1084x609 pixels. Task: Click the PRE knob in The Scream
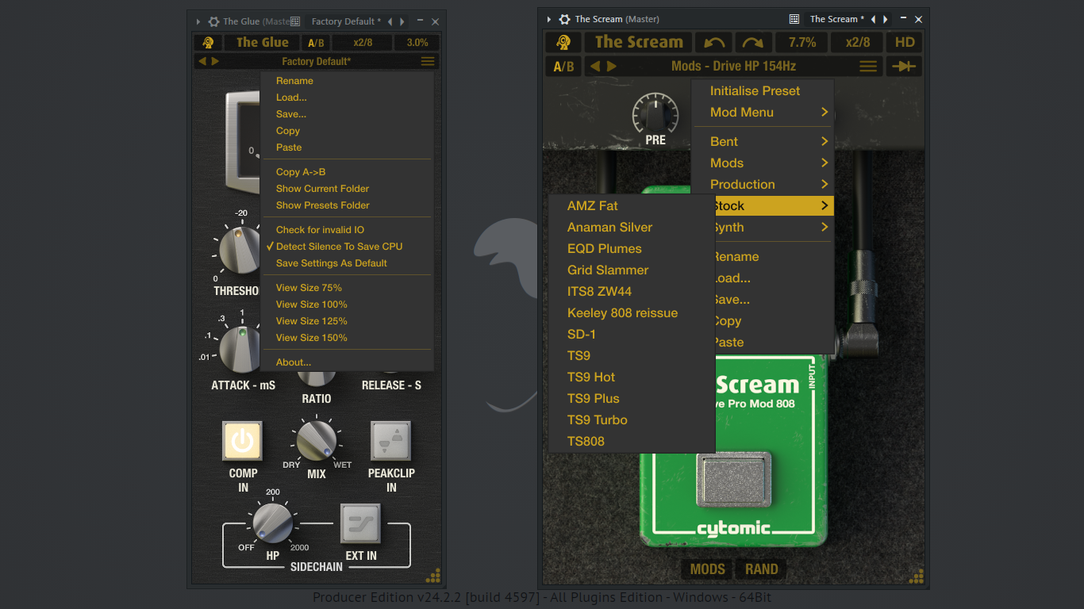655,114
